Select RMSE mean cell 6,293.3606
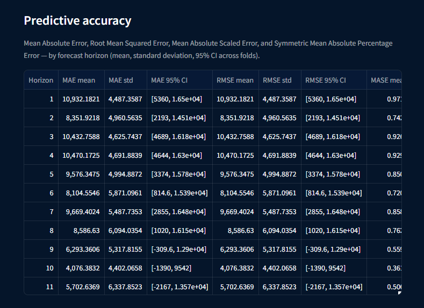The width and height of the screenshot is (424, 308). click(235, 249)
